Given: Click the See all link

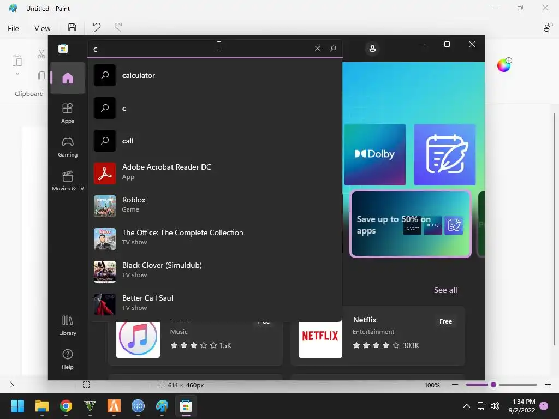Looking at the screenshot, I should (x=445, y=290).
